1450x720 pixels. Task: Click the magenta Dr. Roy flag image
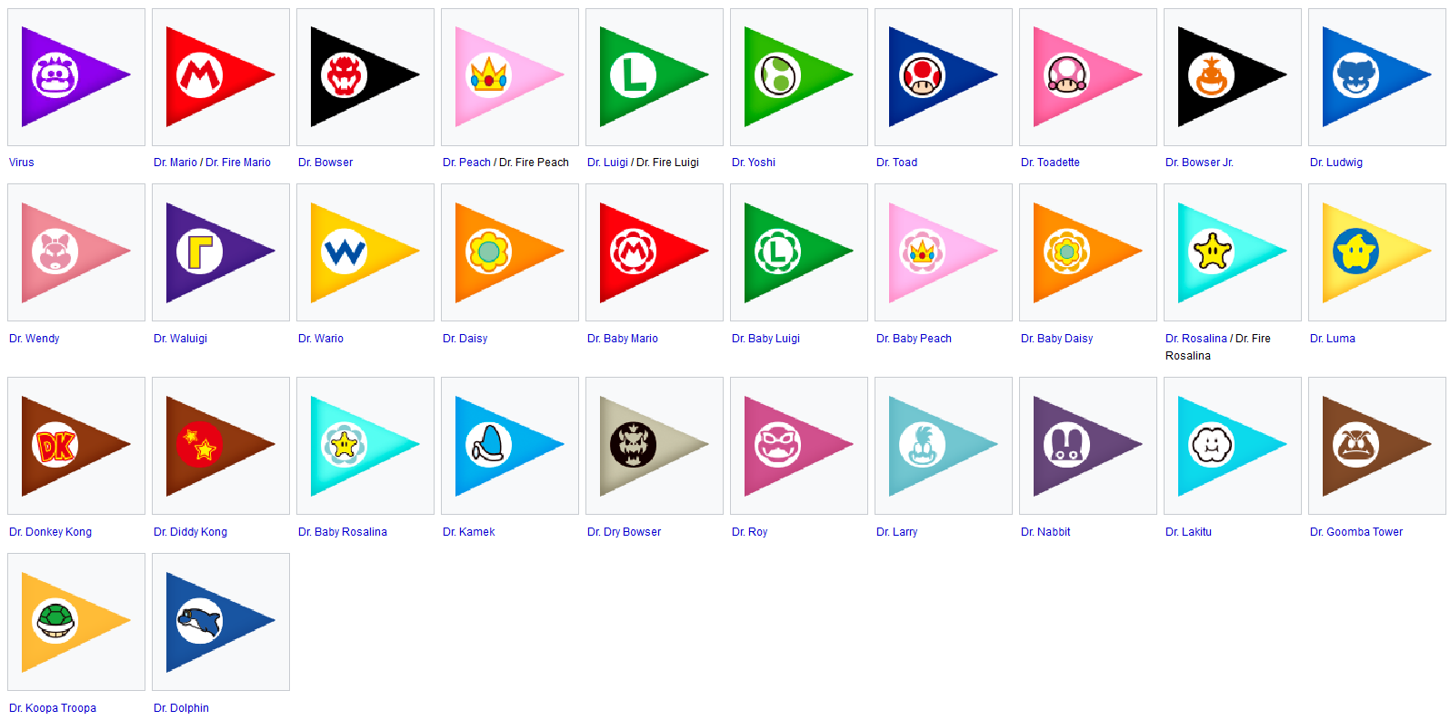(x=799, y=446)
